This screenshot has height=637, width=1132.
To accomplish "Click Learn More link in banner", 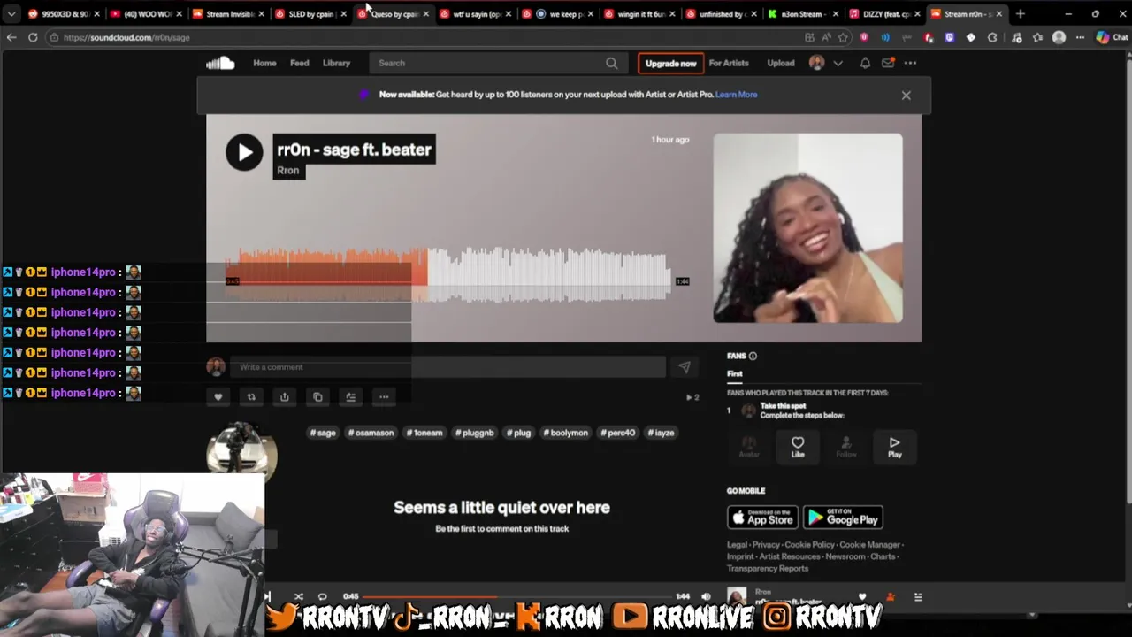I will pos(736,95).
